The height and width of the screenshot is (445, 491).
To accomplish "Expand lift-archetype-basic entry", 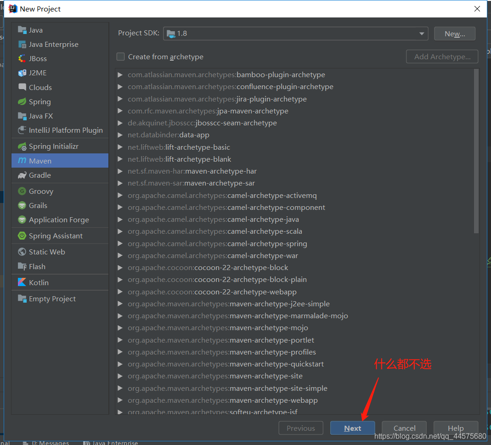I will (120, 147).
